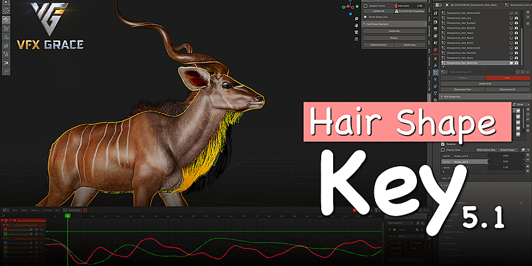Select the Puff hair tool
Image resolution: width=532 pixels, height=266 pixels.
pyautogui.click(x=6, y=54)
